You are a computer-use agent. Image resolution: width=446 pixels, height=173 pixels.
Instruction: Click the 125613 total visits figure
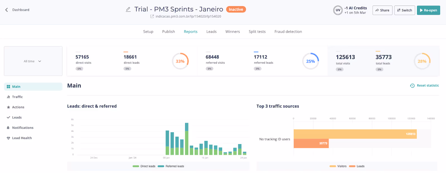point(345,57)
